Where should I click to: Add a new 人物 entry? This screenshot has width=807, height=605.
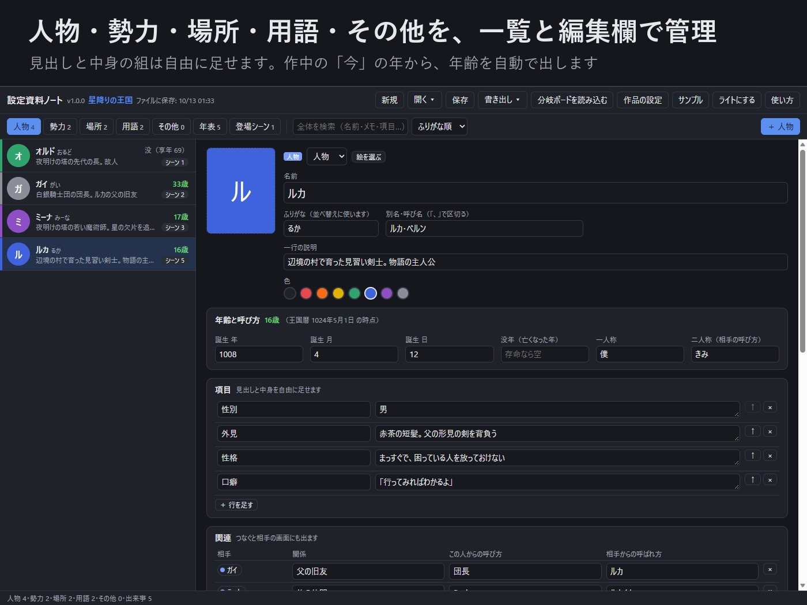click(x=780, y=127)
